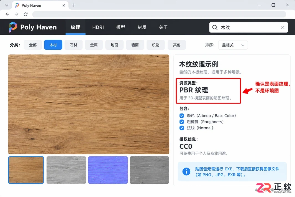Select the 木材 category filter
The image size is (295, 197).
pos(53,45)
